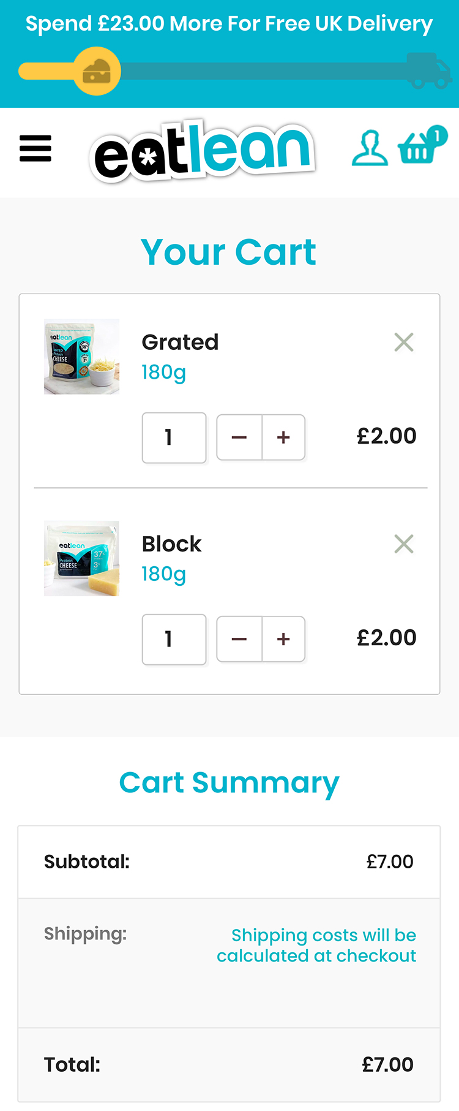Click the eatlean logo

(203, 151)
